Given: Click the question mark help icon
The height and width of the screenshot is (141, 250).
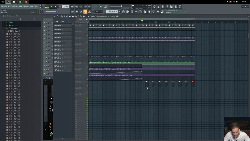Looking at the screenshot, I should 167,7.
